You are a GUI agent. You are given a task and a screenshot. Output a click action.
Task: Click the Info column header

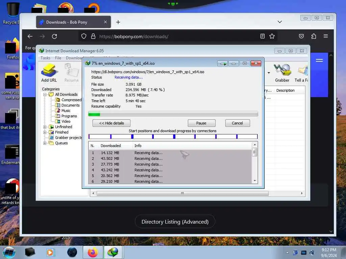[x=192, y=146]
